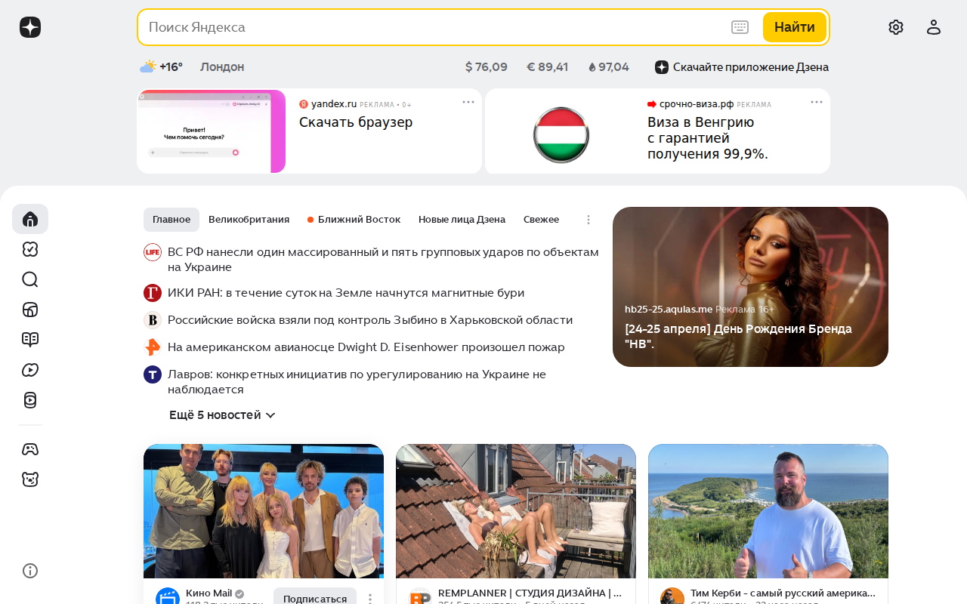Open three-dot menu on the Hungary visa ad
Screen dimensions: 967x604
(817, 102)
